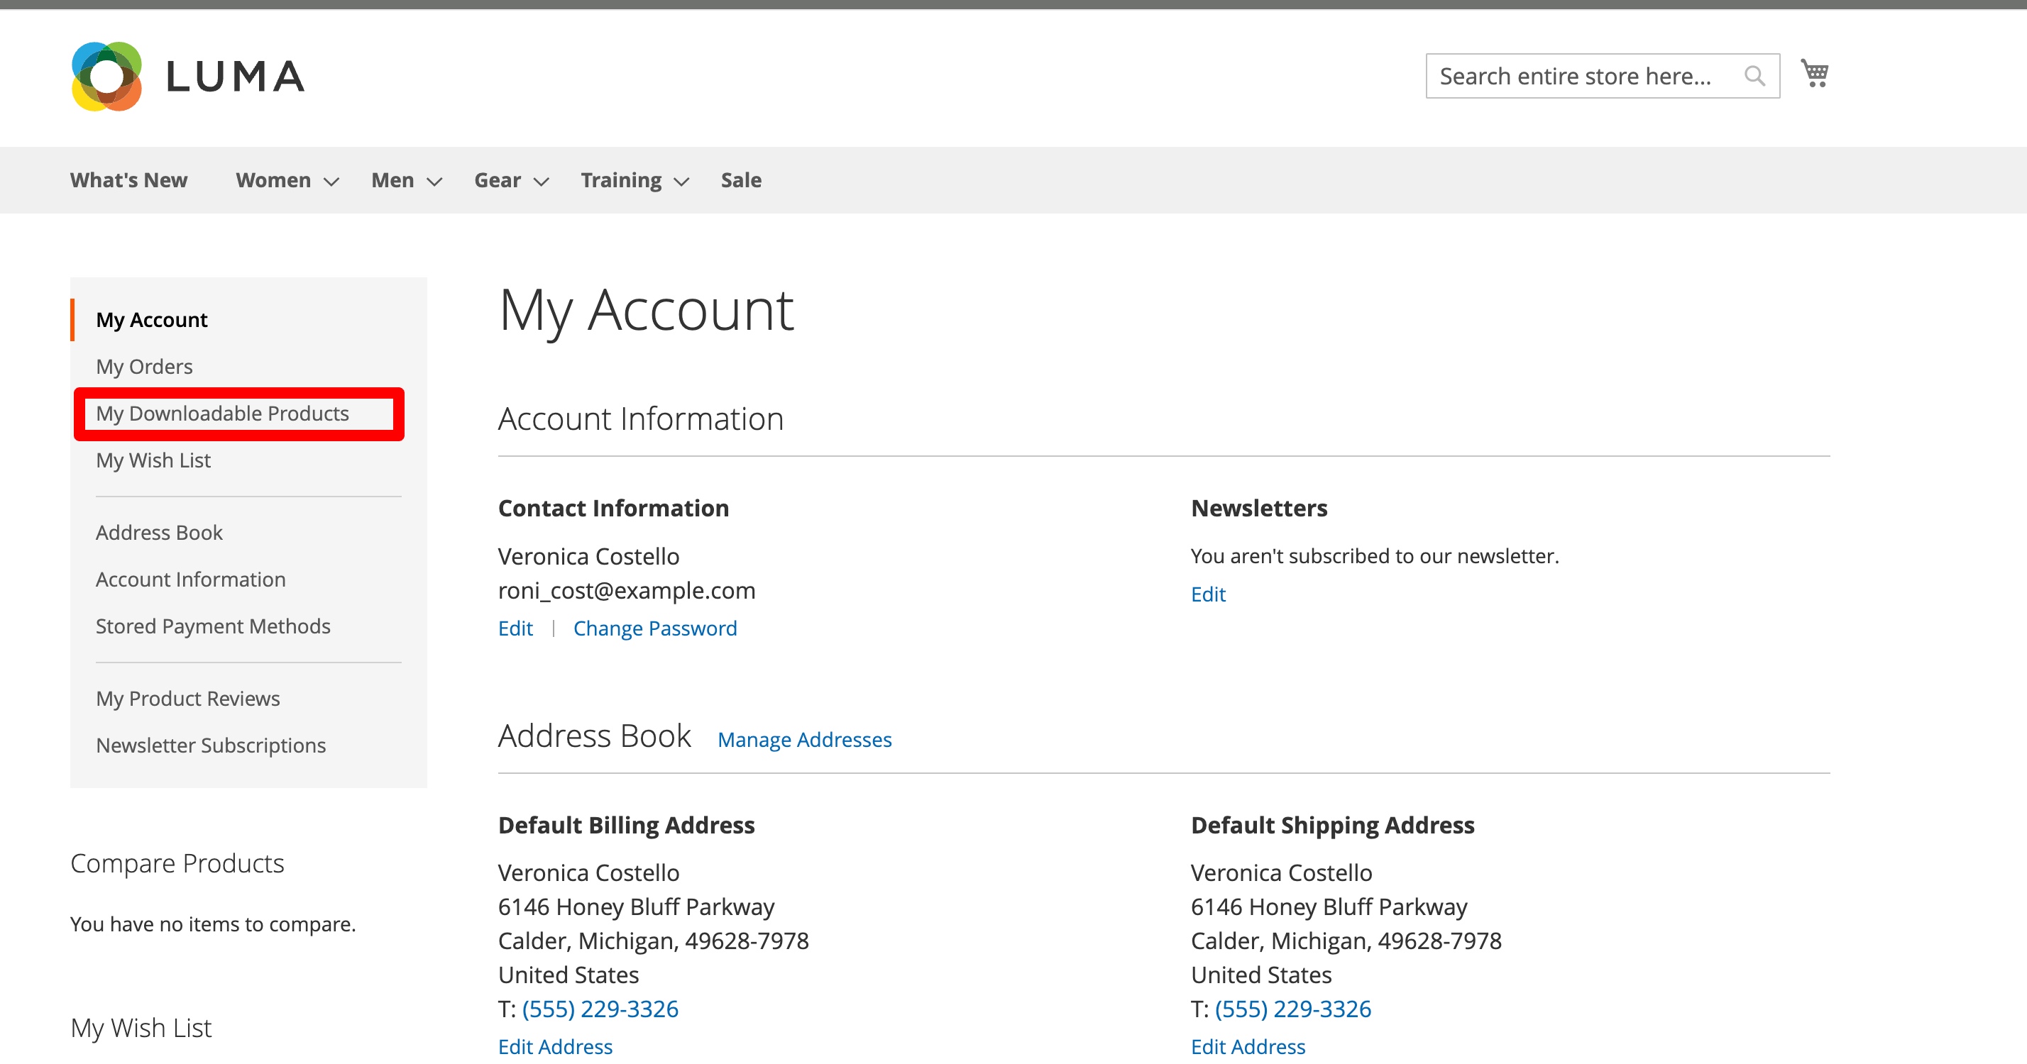The height and width of the screenshot is (1064, 2027).
Task: Open My Downloadable Products in sidebar
Action: pyautogui.click(x=222, y=414)
